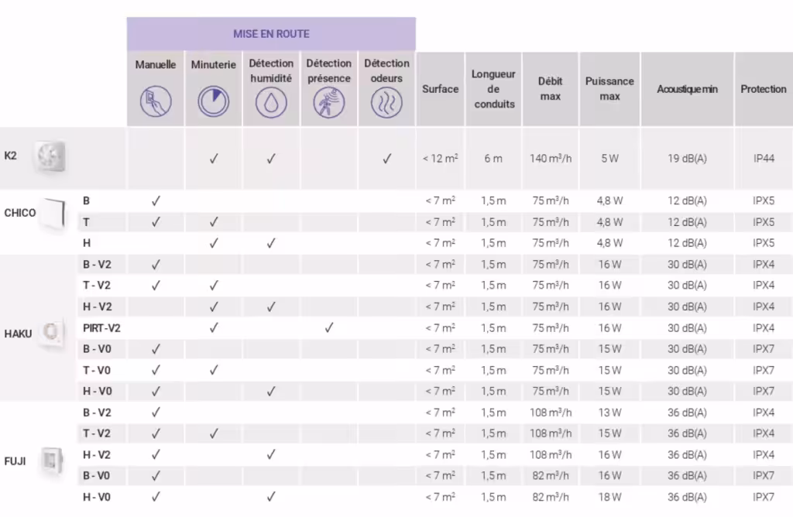Click the 140 m³/h max flow value
Screen dimensions: 793x517
551,159
